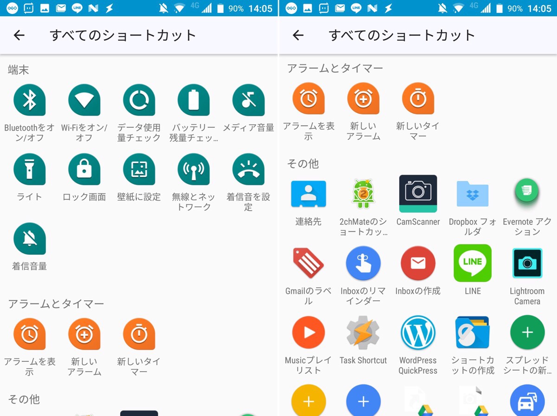The width and height of the screenshot is (557, 416).
Task: Go back using arrow on right phone screen
Action: (298, 35)
